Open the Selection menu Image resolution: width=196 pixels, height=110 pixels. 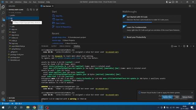point(18,2)
